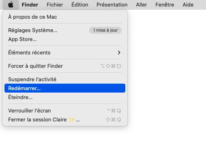Choose Éteindre… to shut down
Viewport: 206px width, 149px height.
point(65,97)
